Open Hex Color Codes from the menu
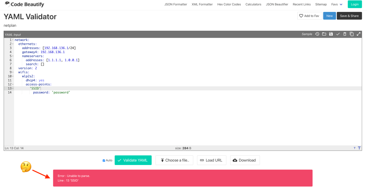 (x=229, y=4)
